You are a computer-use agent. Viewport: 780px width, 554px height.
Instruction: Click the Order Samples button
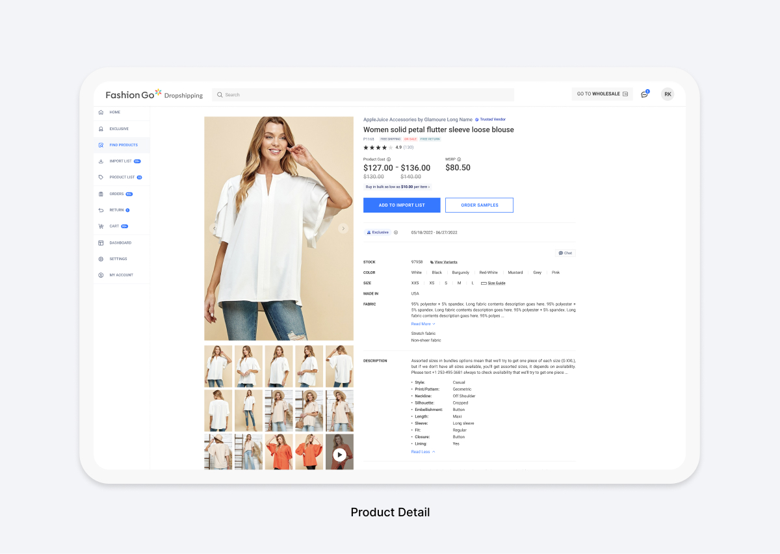pyautogui.click(x=479, y=205)
